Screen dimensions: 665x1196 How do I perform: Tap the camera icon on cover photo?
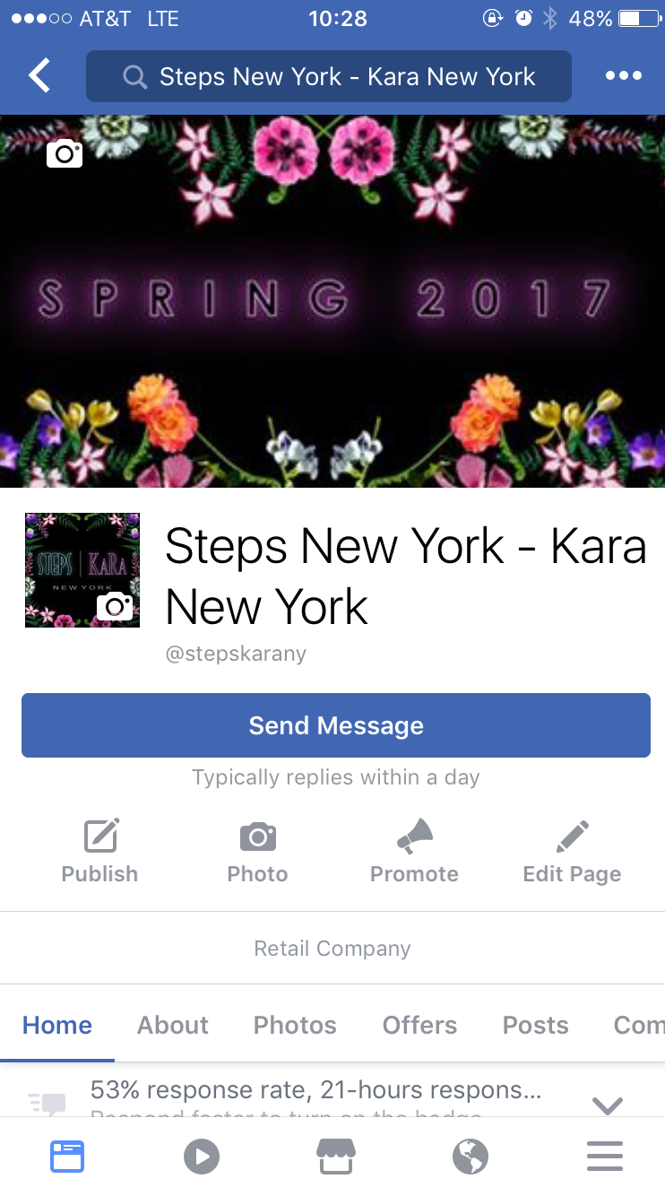coord(65,153)
